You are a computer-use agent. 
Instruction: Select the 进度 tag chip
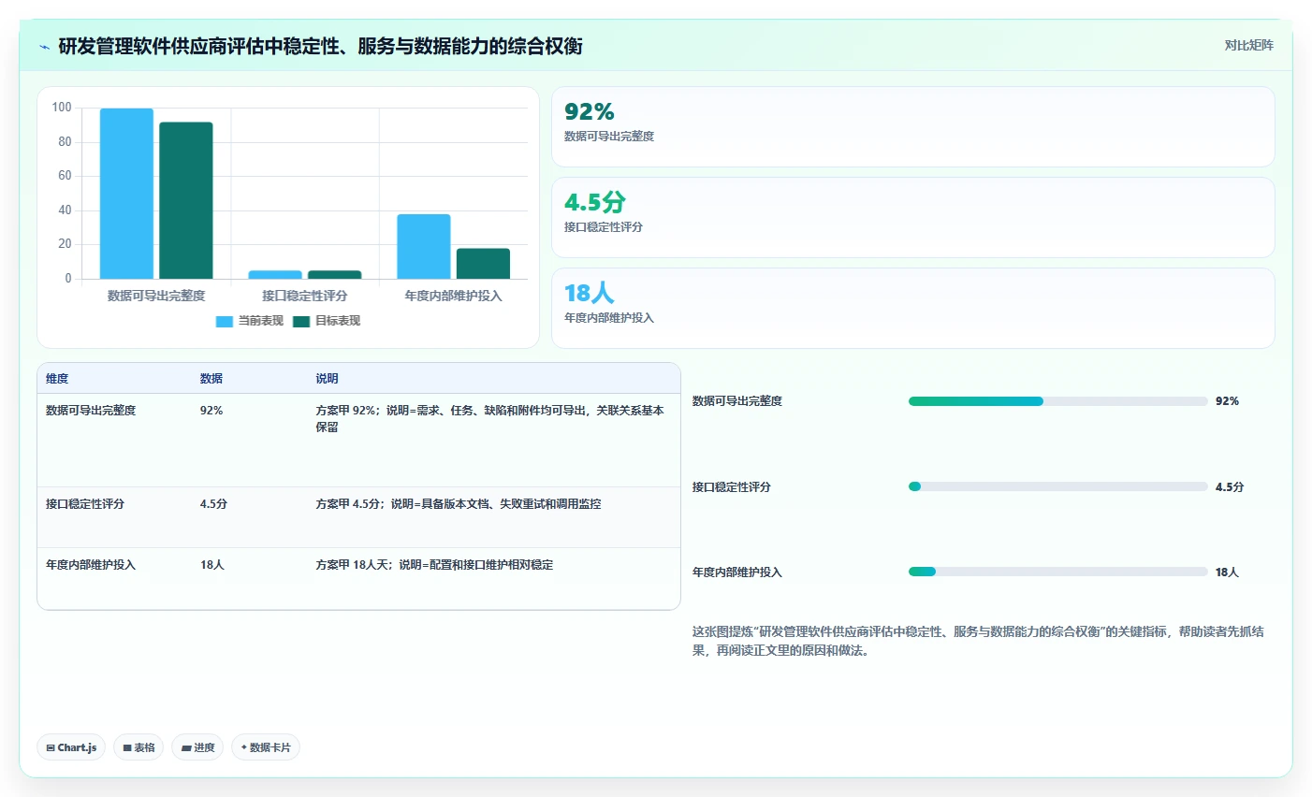coord(197,747)
